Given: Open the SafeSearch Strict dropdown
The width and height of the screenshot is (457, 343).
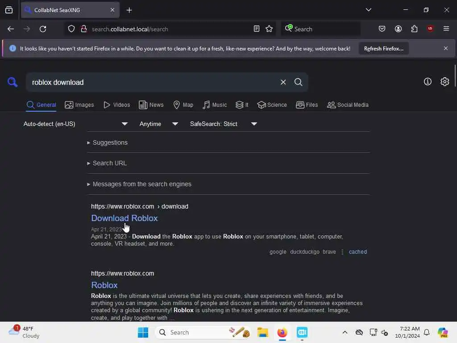Looking at the screenshot, I should tap(224, 124).
